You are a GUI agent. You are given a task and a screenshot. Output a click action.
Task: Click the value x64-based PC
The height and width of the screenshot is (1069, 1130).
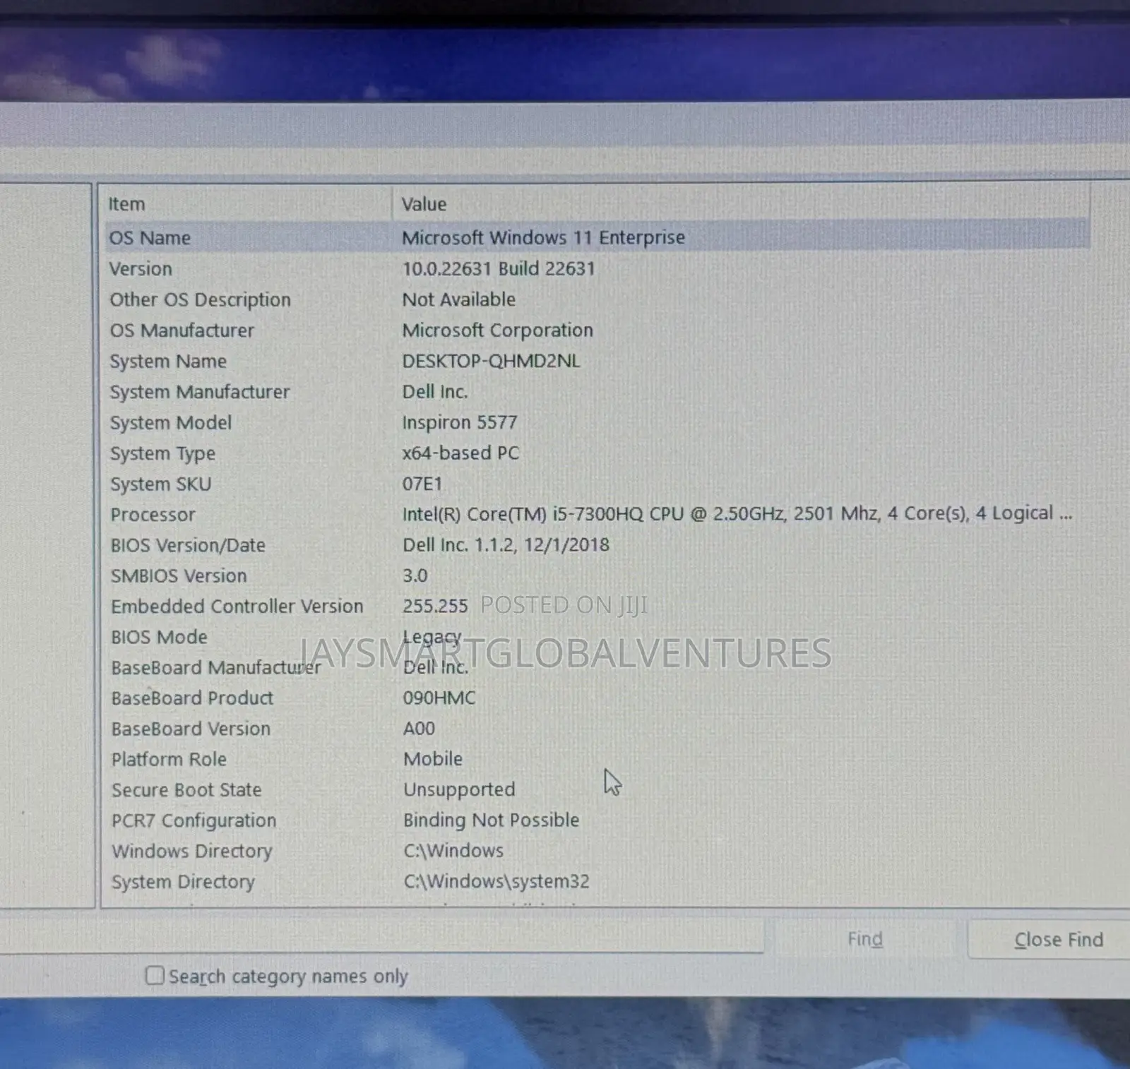pyautogui.click(x=460, y=453)
